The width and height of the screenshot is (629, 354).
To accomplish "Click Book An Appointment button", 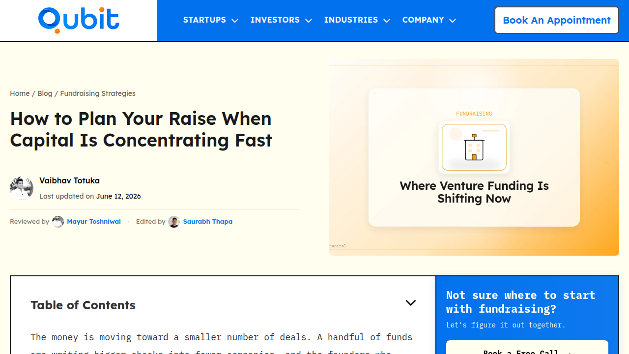I will [x=557, y=20].
